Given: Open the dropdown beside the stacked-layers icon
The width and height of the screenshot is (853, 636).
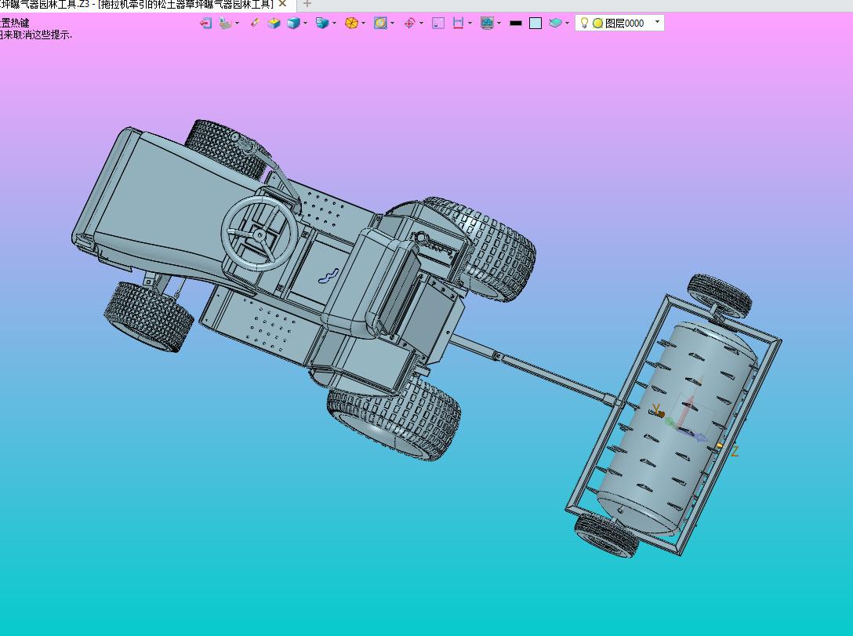Looking at the screenshot, I should [567, 23].
